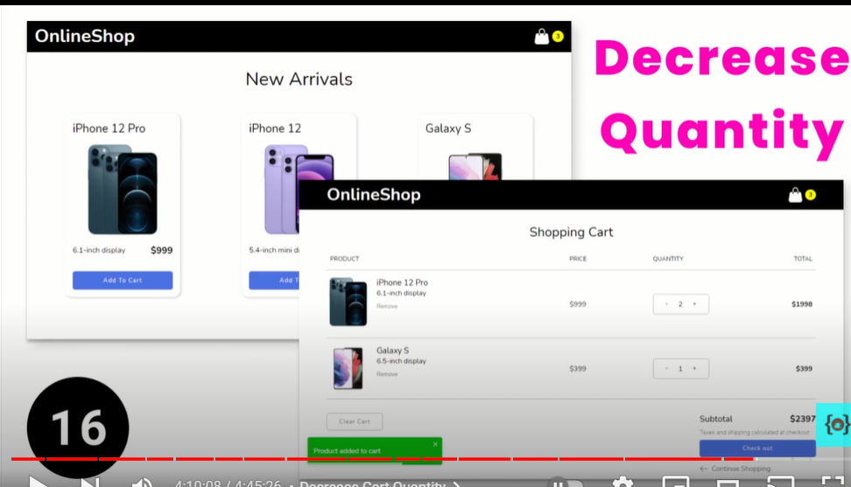
Task: Click the shopping bag icon in back window header
Action: 541,37
